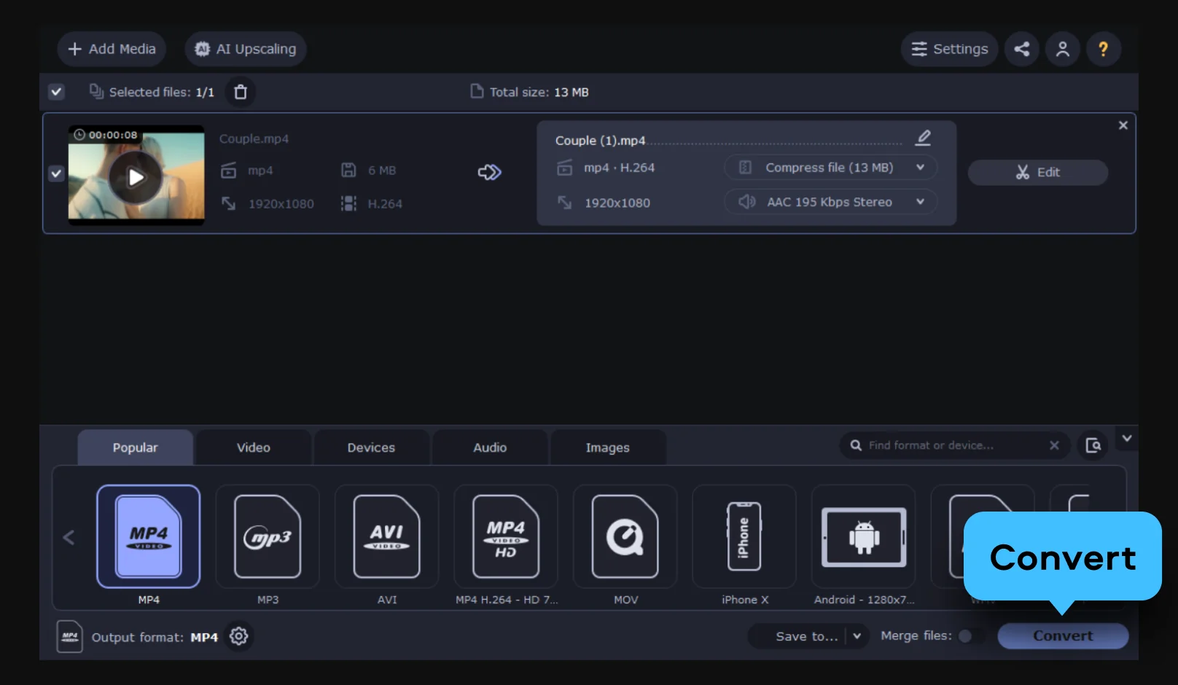Rename output file using pencil icon
The image size is (1178, 685).
pyautogui.click(x=924, y=138)
